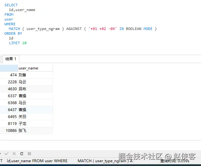Select the cell with id 6337
The width and height of the screenshot is (201, 166).
(9, 96)
